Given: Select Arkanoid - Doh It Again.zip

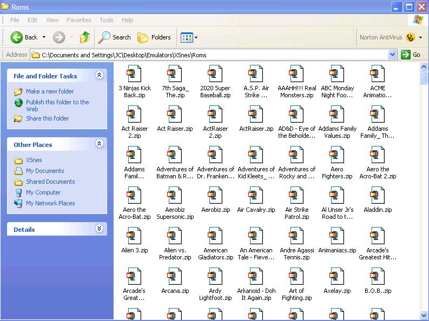Looking at the screenshot, I should coord(256,285).
